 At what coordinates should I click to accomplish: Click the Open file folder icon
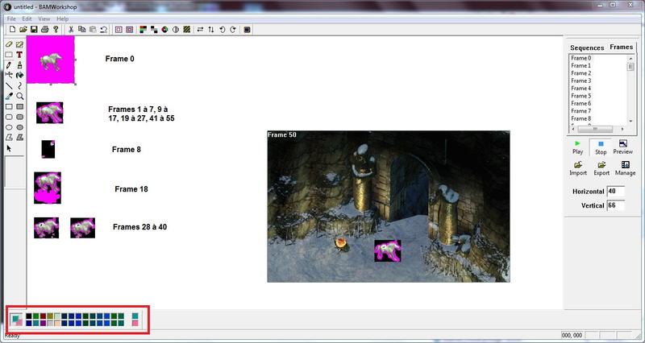tap(23, 30)
